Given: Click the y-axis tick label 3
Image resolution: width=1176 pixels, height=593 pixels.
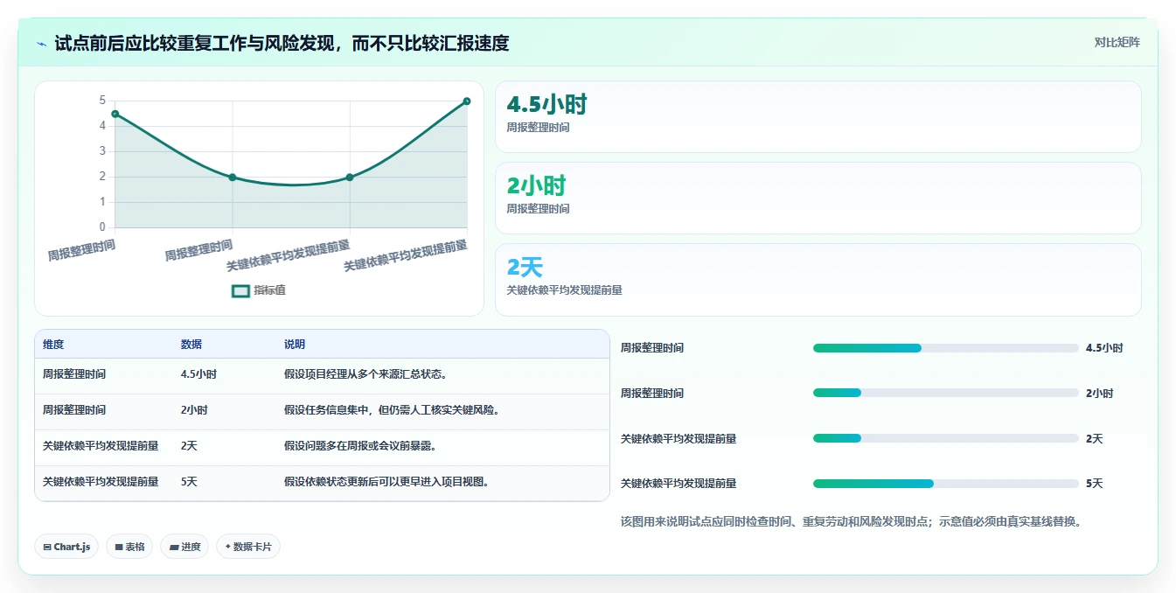Looking at the screenshot, I should pyautogui.click(x=102, y=151).
